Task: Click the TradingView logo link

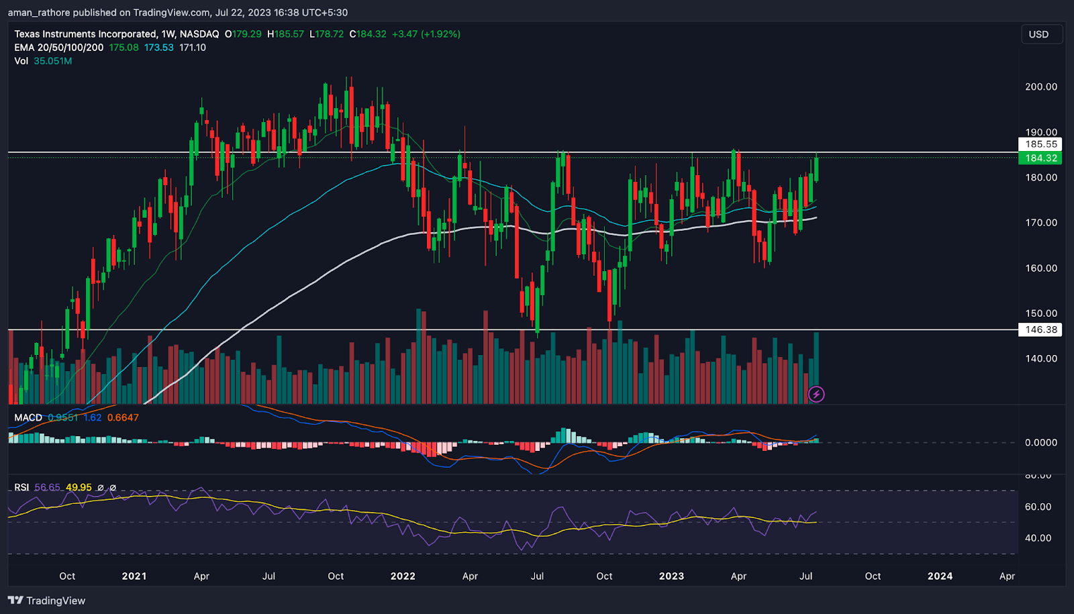Action: point(47,601)
